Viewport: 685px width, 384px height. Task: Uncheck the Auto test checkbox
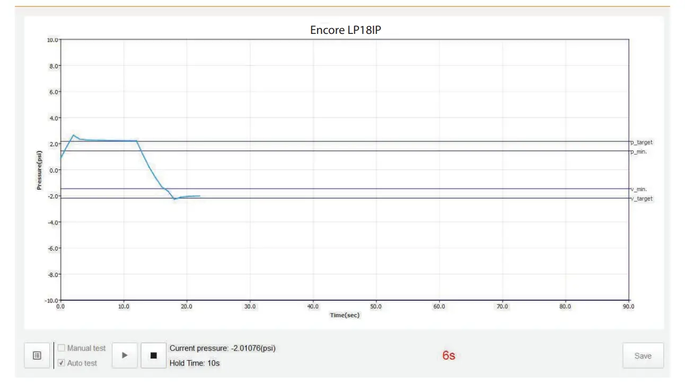[x=62, y=363]
